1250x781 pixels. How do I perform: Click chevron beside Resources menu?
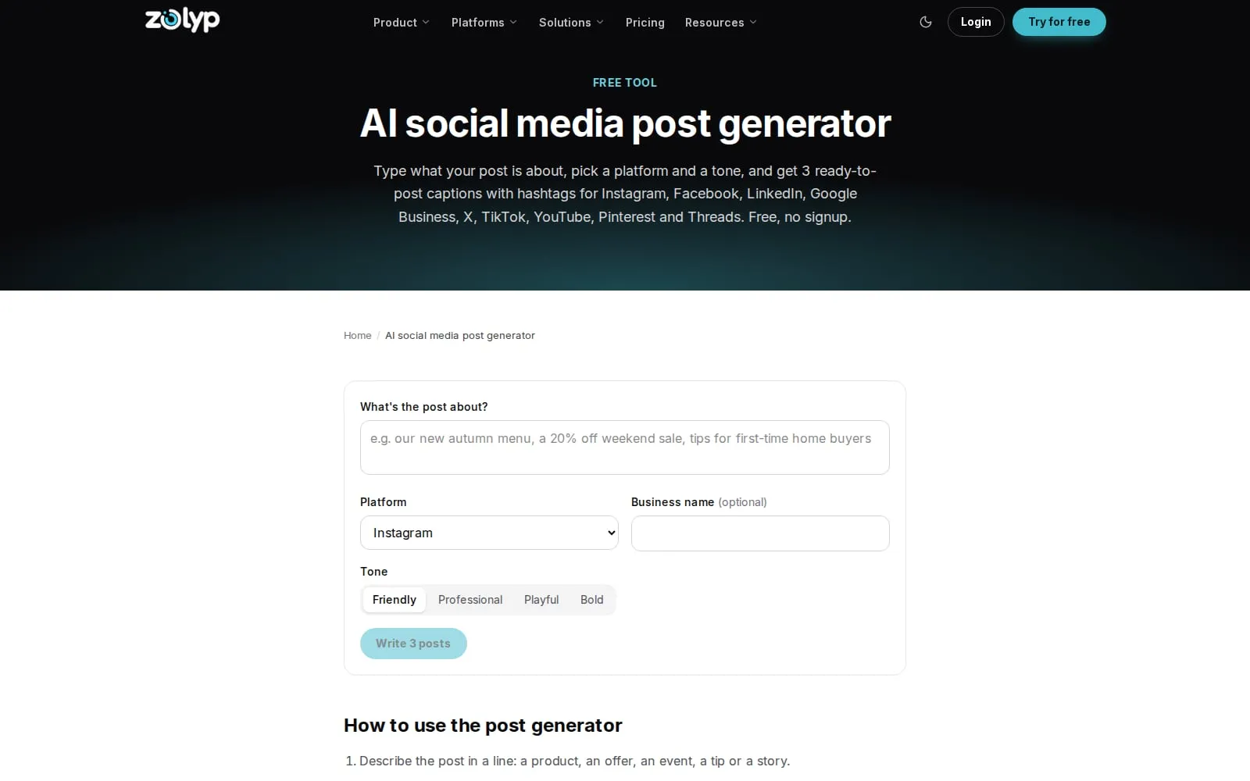(753, 23)
